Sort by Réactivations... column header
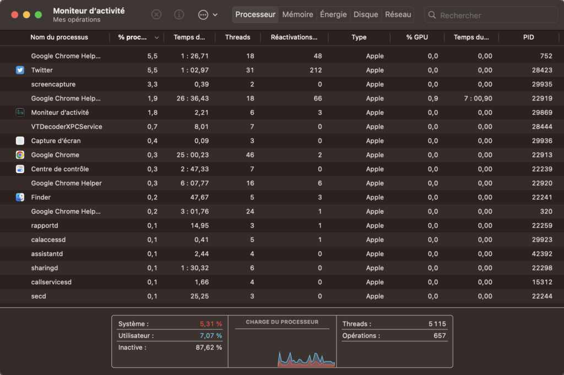Viewport: 564px width, 375px height. tap(294, 37)
